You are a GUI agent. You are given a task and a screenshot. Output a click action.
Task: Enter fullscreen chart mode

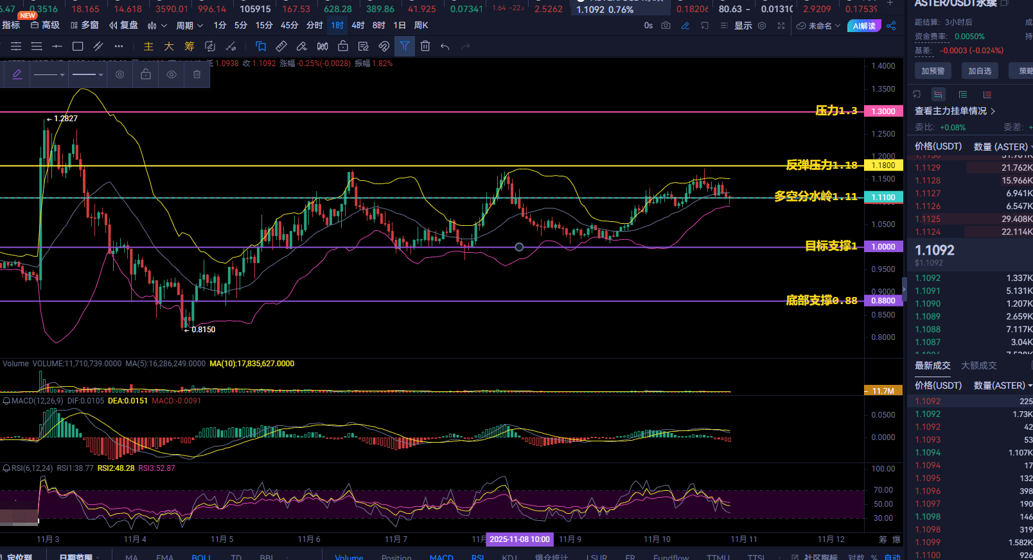(x=781, y=26)
